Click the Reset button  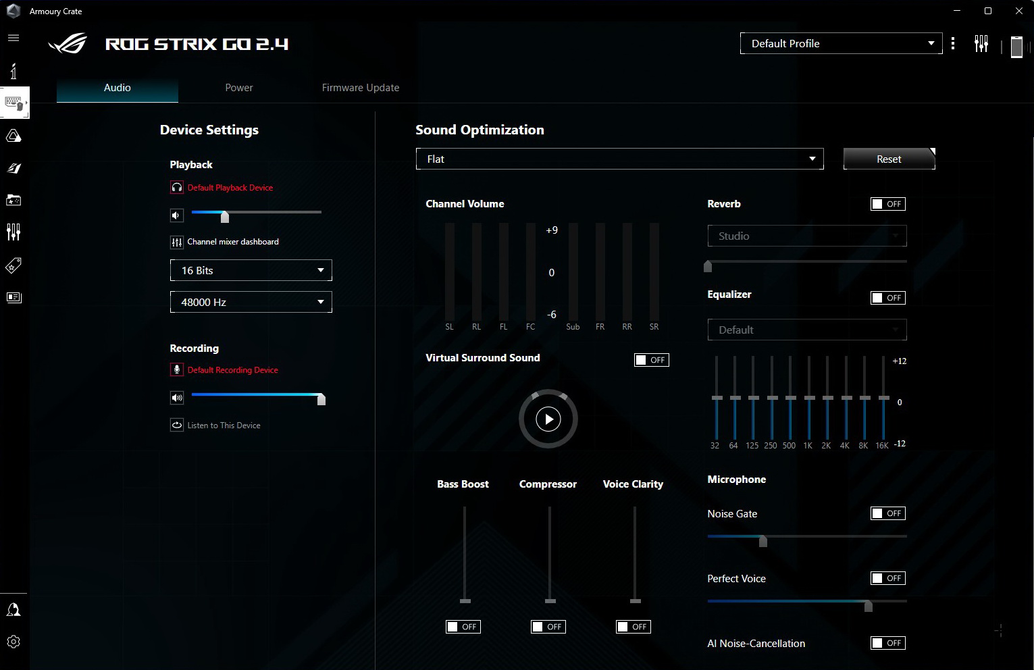pyautogui.click(x=889, y=159)
